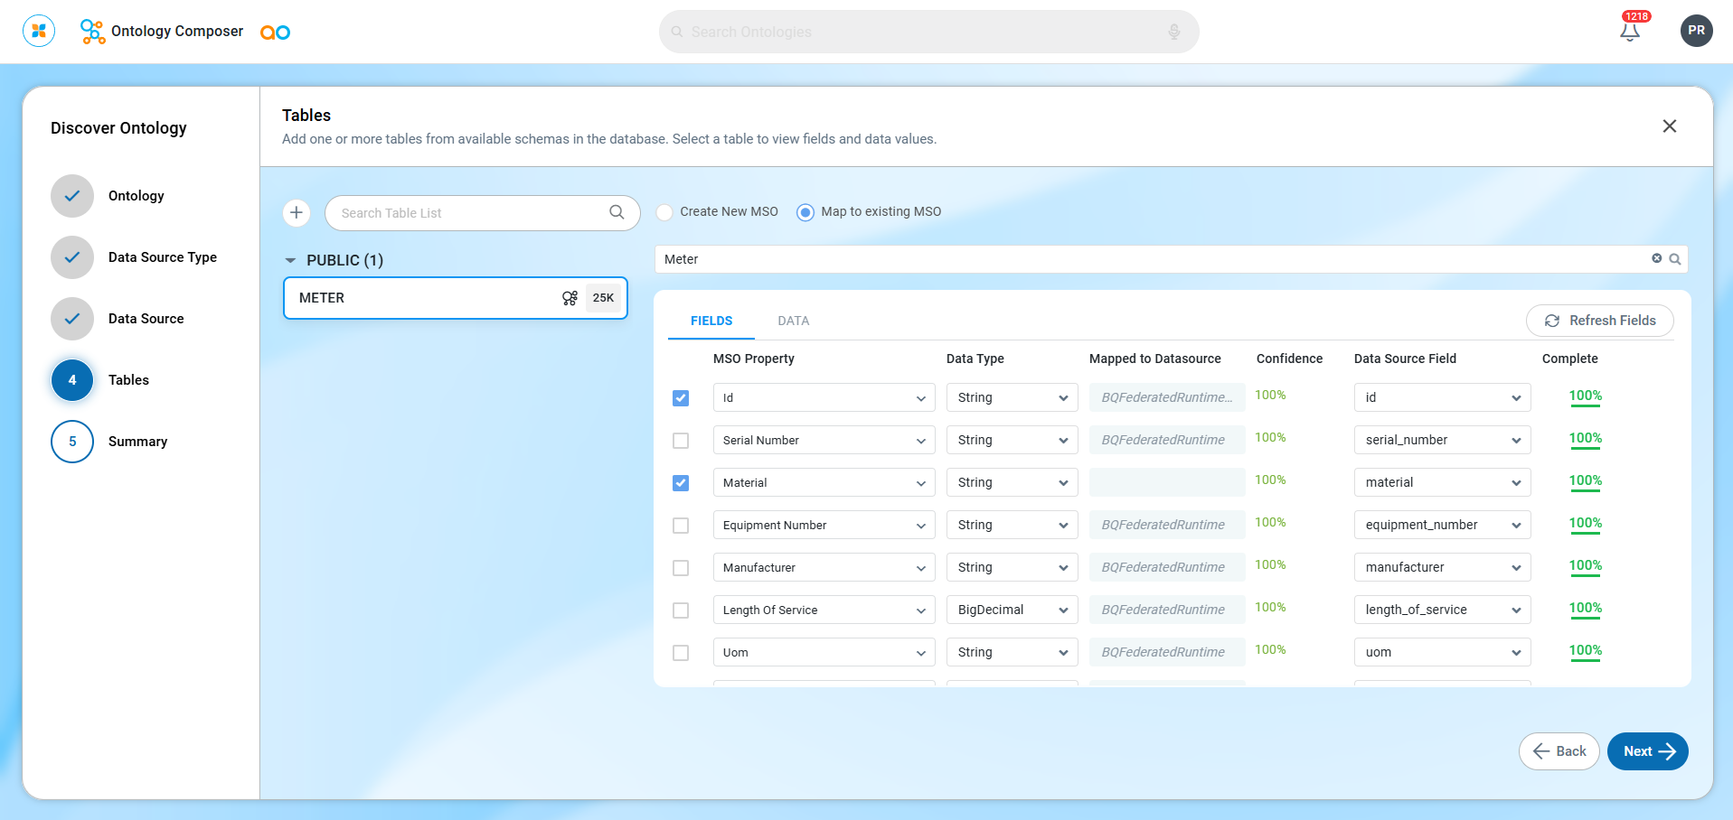Click the Manufacturer row 100% complete indicator
This screenshot has height=820, width=1733.
click(x=1585, y=566)
